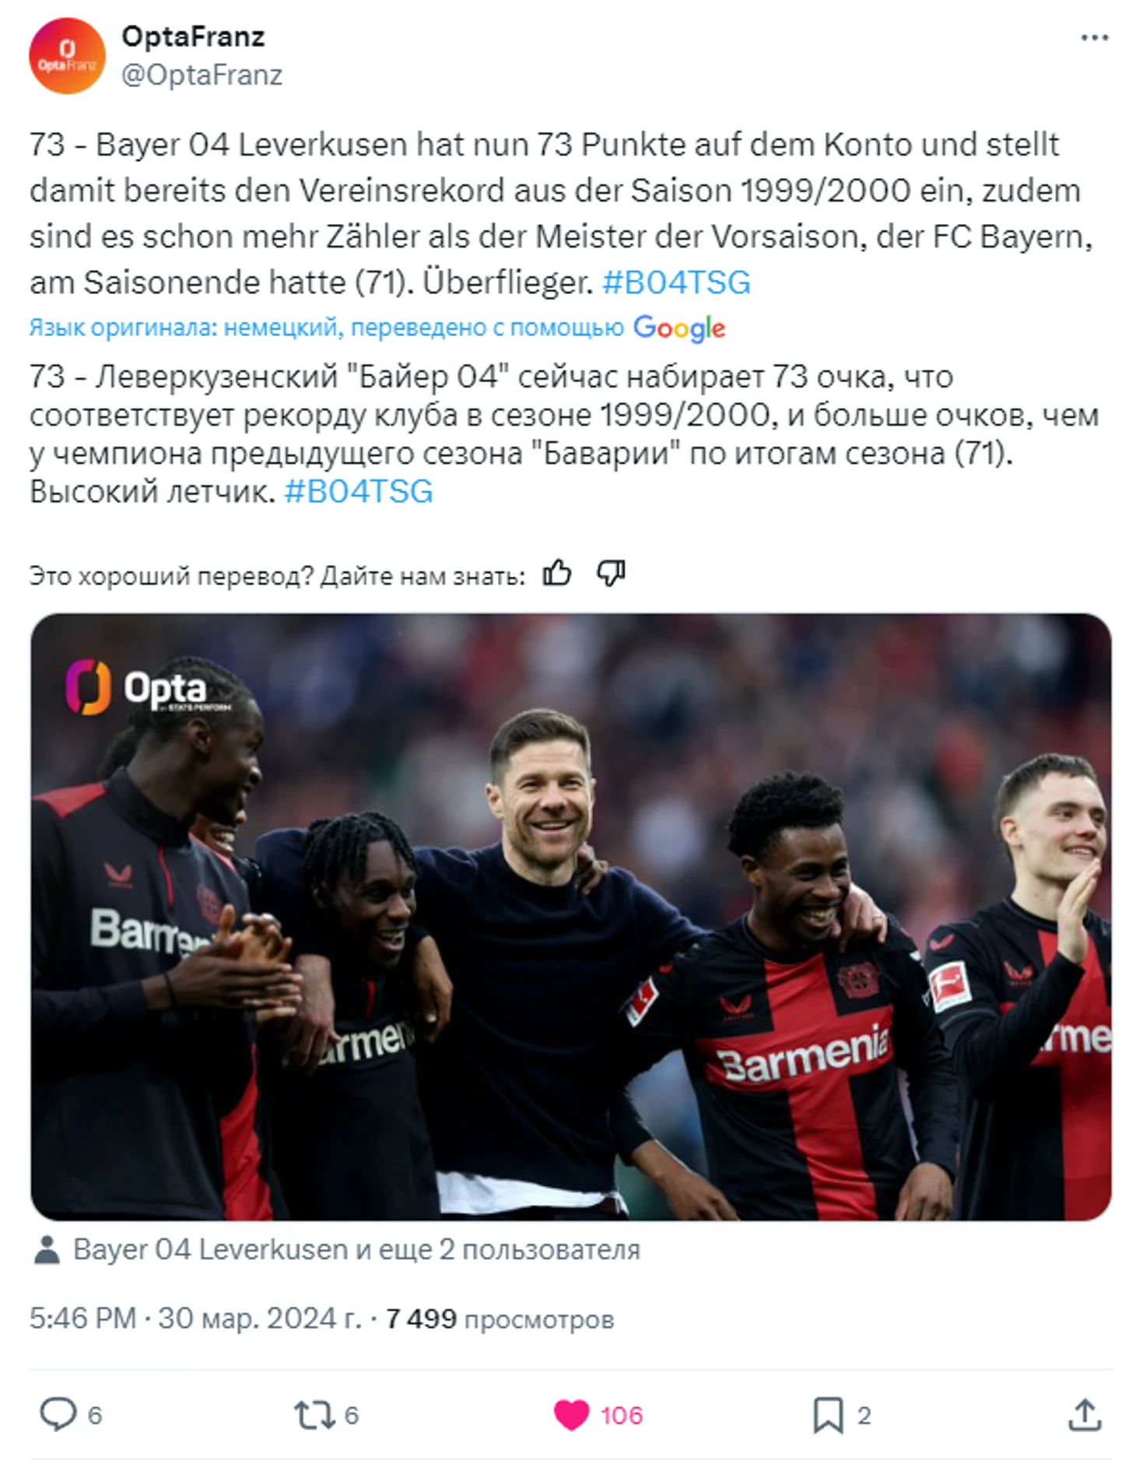The height and width of the screenshot is (1460, 1136).
Task: Open the 5:46 PM 30 мар. 2024 timestamp
Action: tap(195, 1319)
